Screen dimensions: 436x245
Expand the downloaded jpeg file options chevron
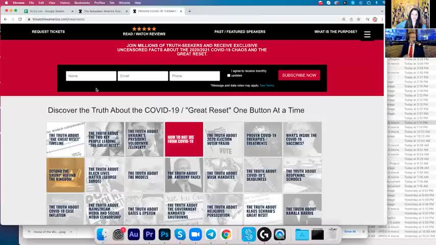(x=71, y=232)
